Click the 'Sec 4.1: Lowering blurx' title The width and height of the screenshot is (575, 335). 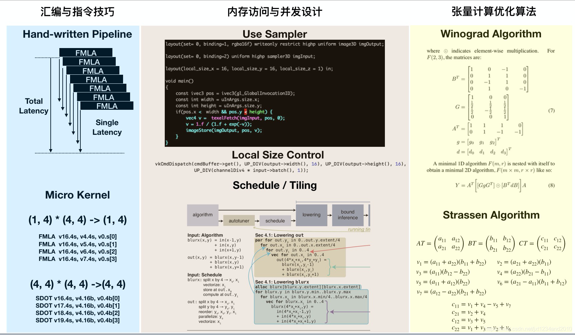[282, 282]
